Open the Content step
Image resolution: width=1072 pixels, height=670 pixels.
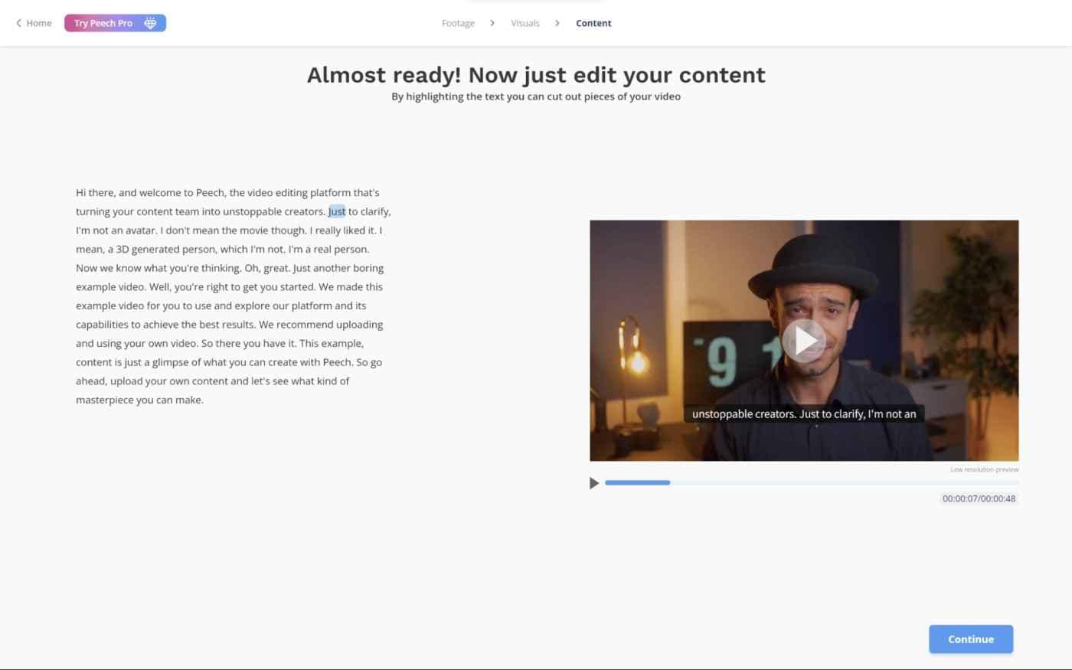click(593, 23)
